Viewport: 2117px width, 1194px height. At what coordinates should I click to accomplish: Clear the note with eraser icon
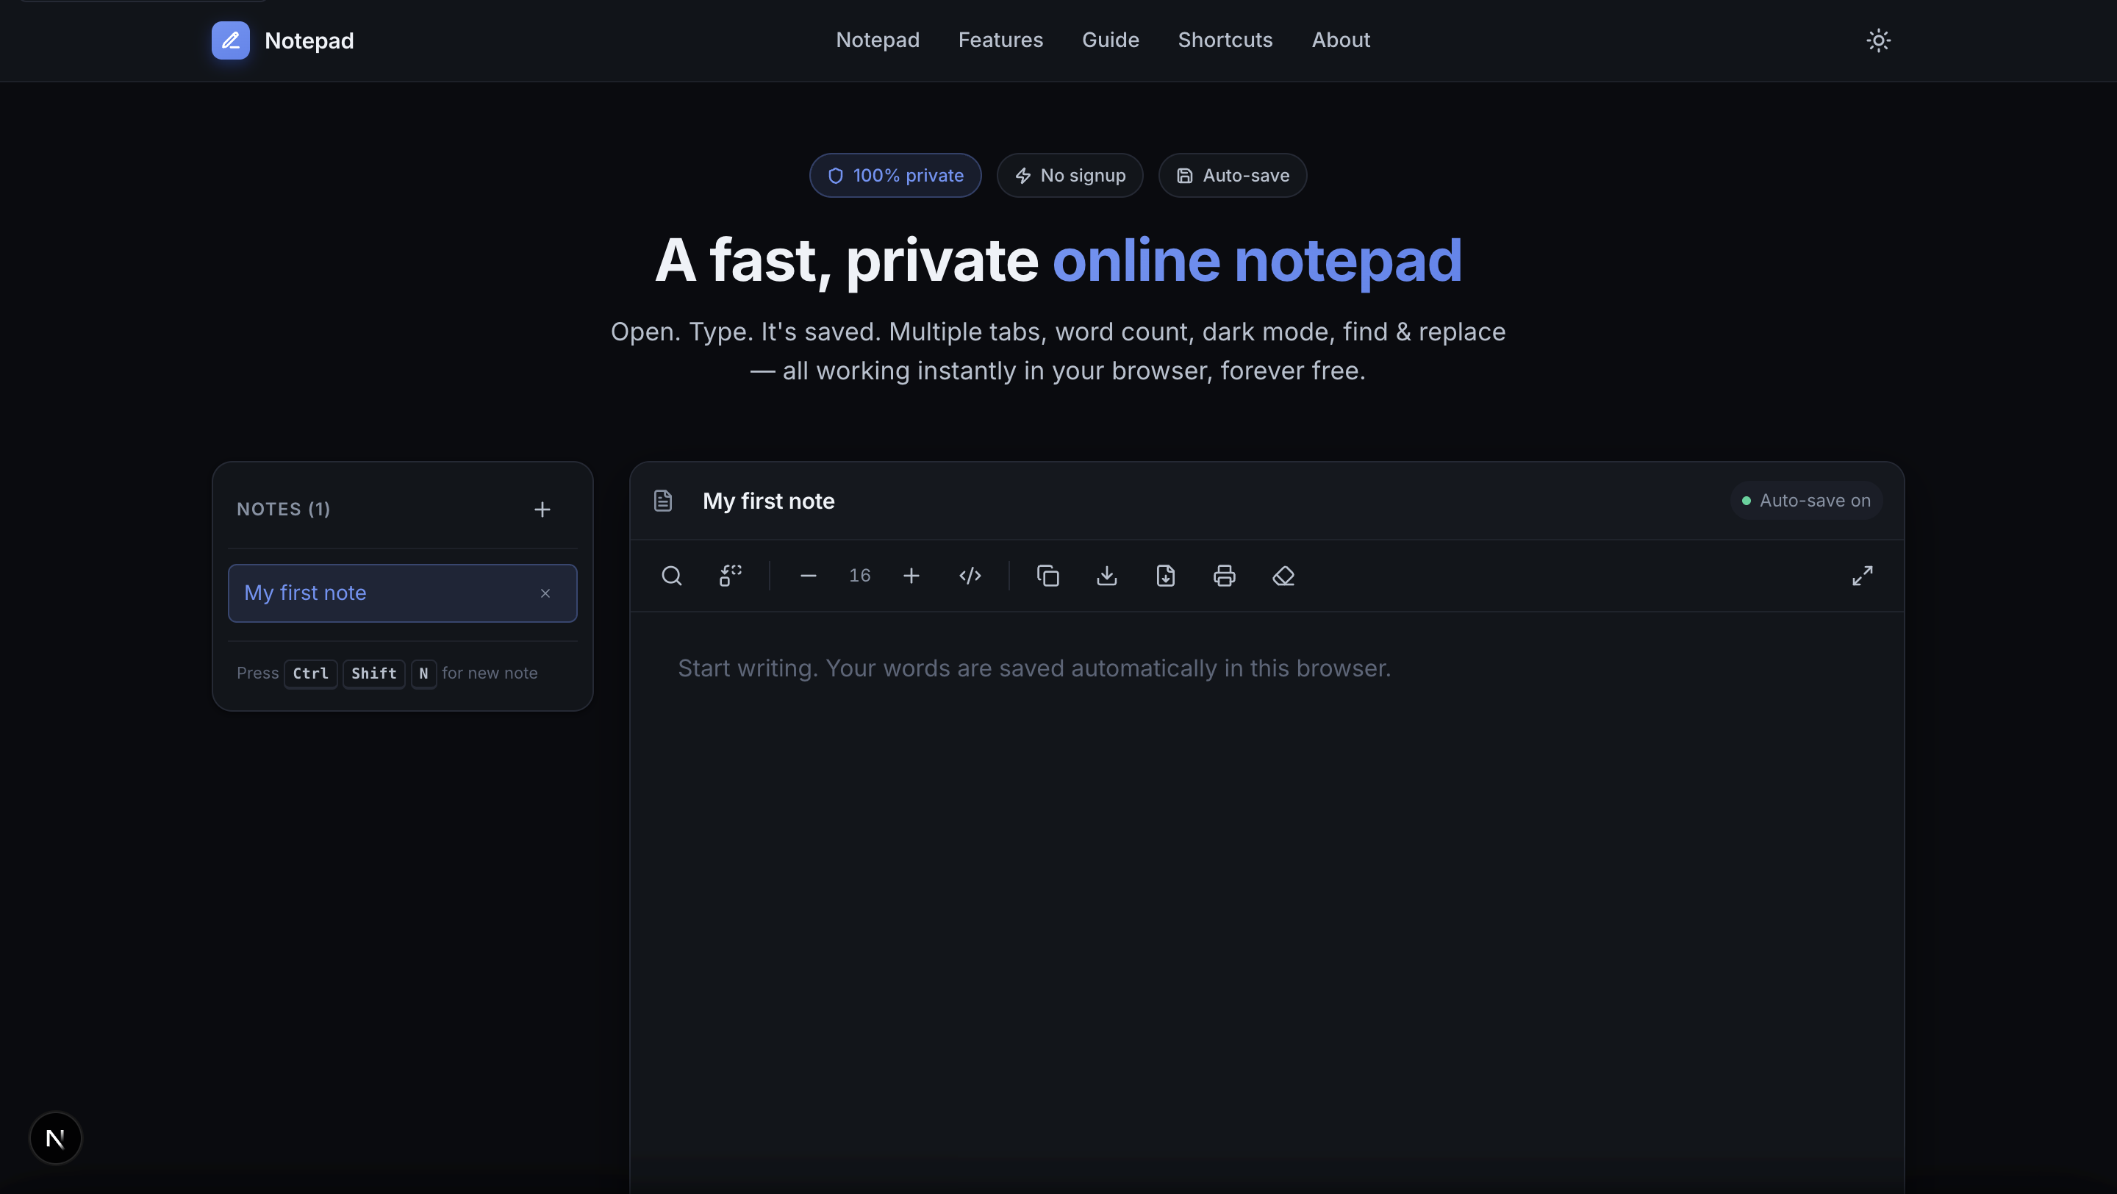click(1283, 576)
